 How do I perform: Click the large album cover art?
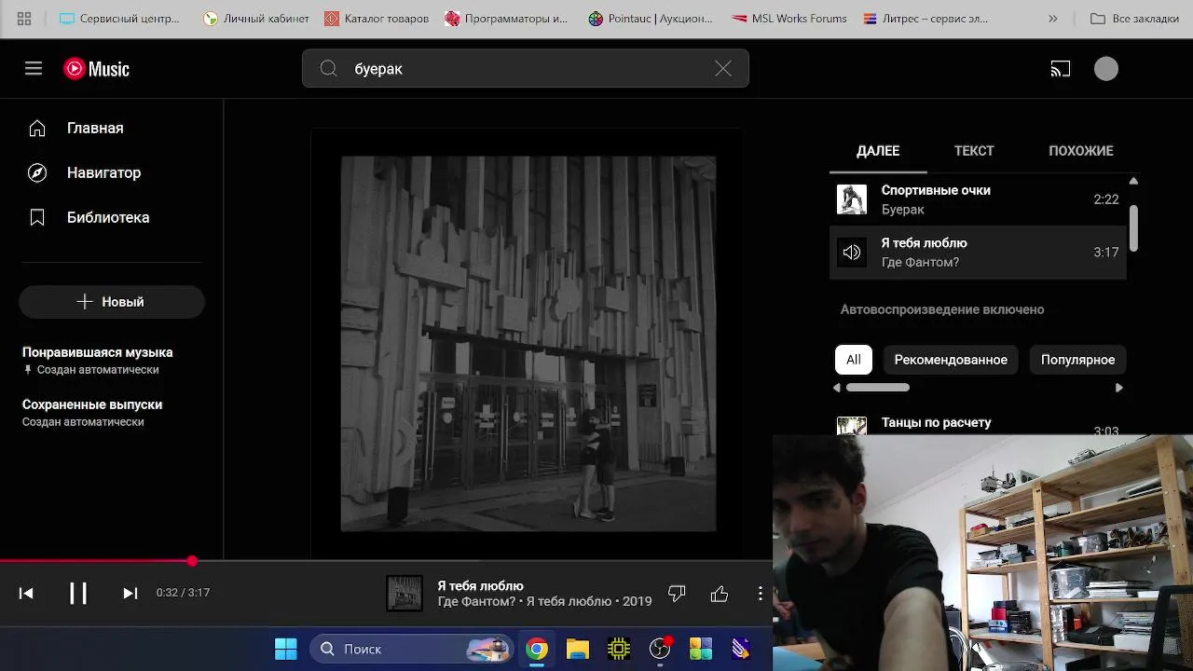[x=528, y=344]
